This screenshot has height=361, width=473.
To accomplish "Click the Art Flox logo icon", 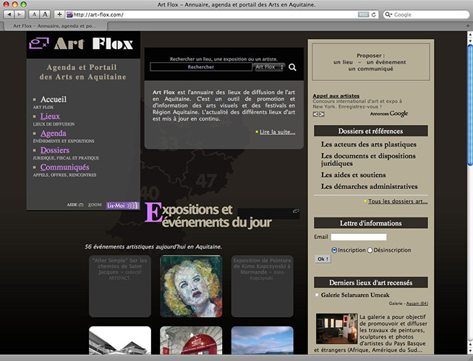I will click(x=38, y=43).
